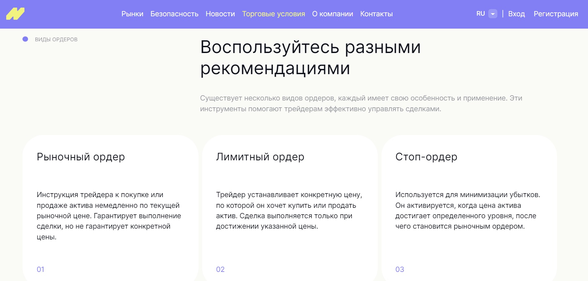Click the number 02 on the Лимитный card
This screenshot has width=588, height=281.
(220, 269)
